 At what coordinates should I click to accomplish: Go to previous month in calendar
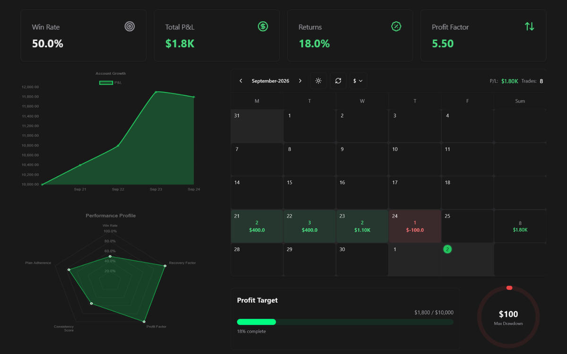coord(241,81)
